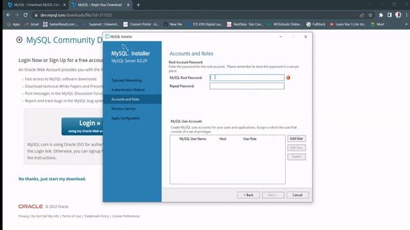Open the Cookie Preferences link
Screen dimensions: 410x230
(126, 216)
